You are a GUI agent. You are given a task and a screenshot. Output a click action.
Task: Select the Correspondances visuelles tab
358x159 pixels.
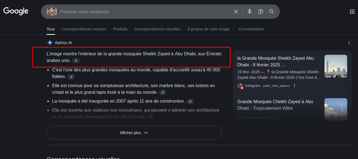click(x=157, y=29)
